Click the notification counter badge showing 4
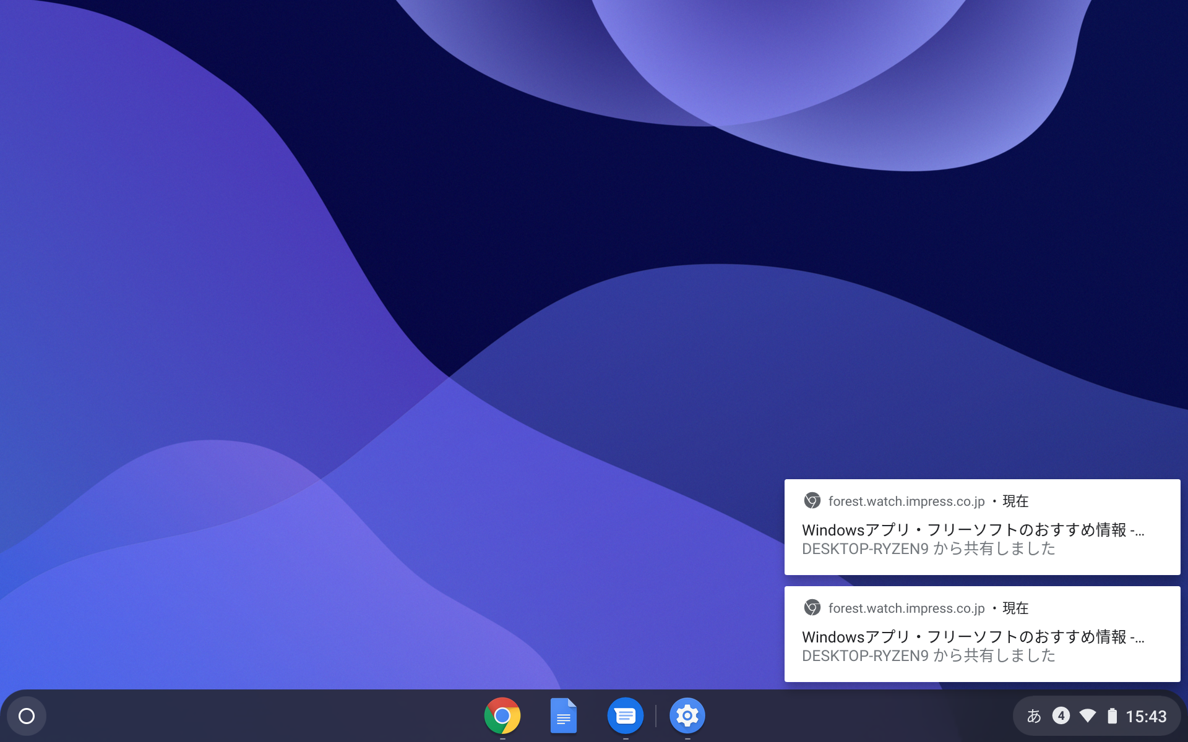 [1061, 715]
